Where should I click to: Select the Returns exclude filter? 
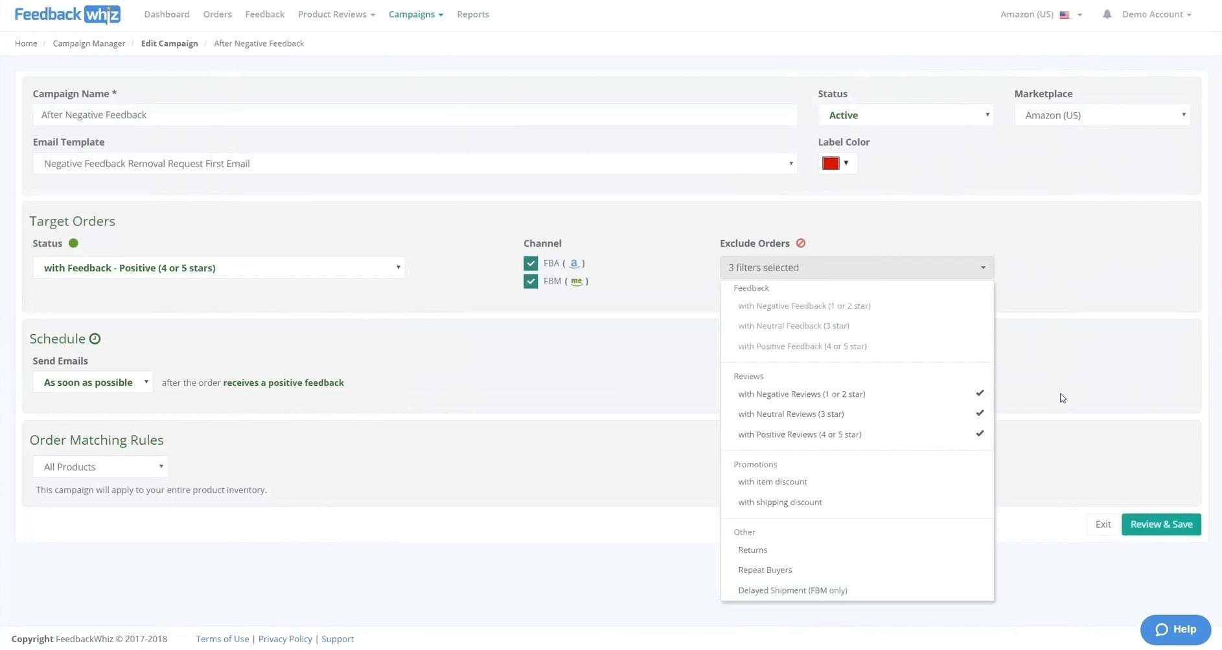click(x=857, y=550)
